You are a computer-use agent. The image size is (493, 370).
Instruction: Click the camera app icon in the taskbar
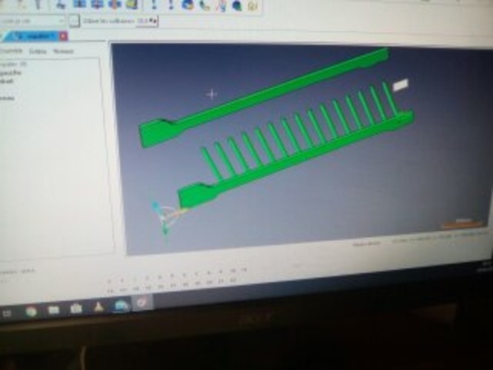[x=76, y=309]
